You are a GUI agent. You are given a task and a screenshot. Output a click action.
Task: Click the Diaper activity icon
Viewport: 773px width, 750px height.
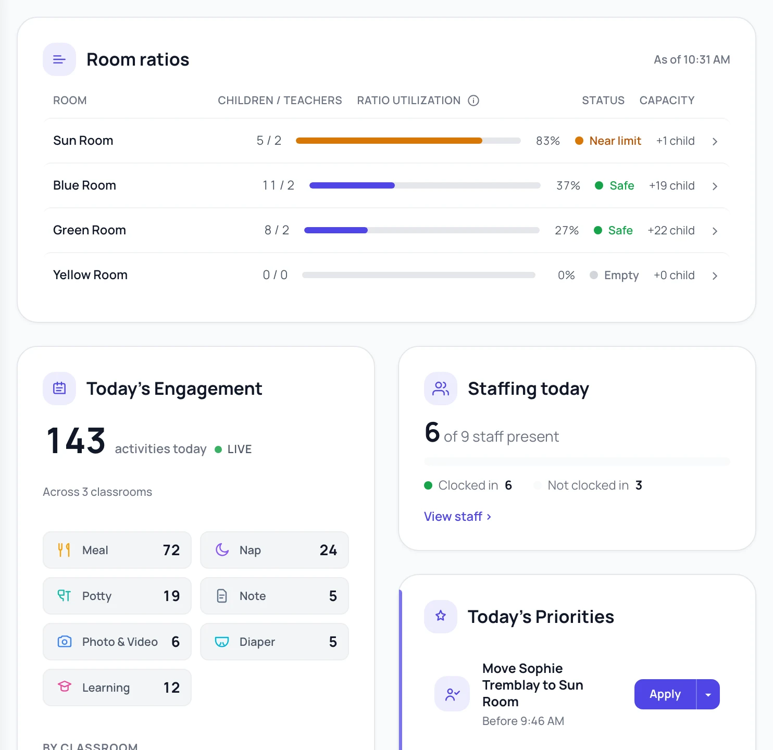coord(222,642)
